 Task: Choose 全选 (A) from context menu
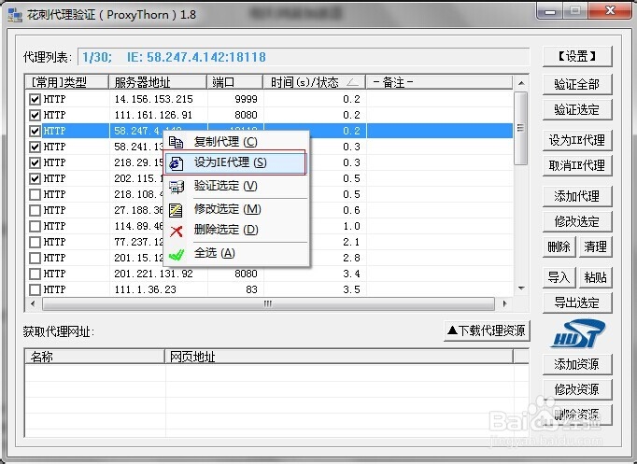point(236,253)
